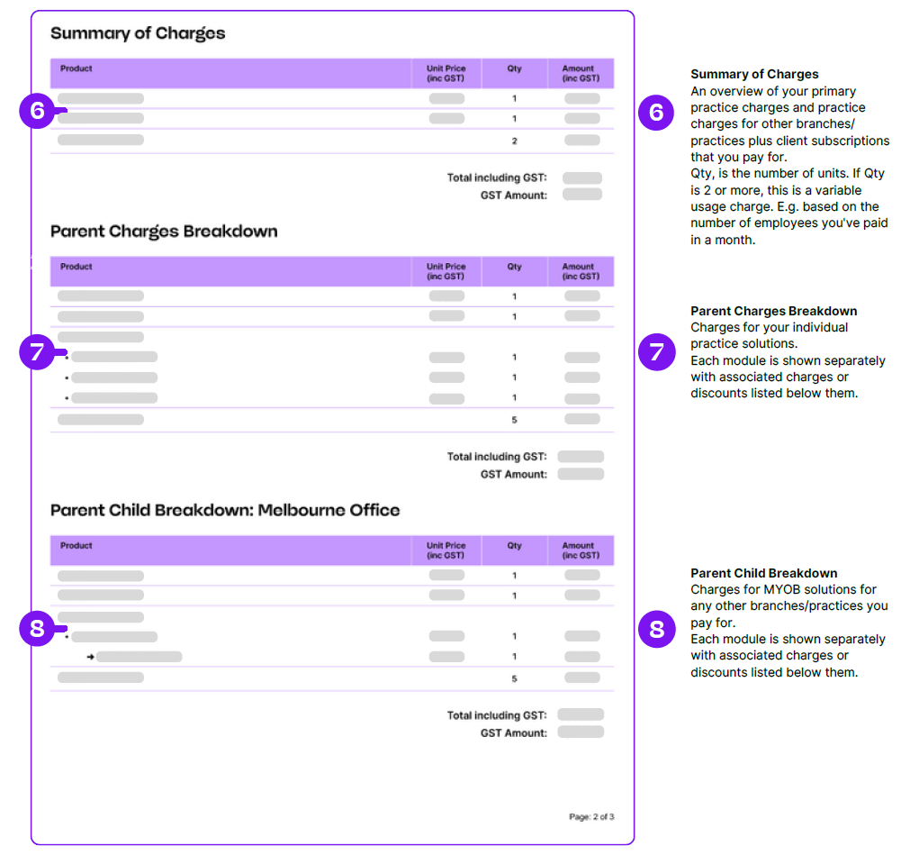
Task: Click the Qty value 2 in Summary table
Action: coord(515,141)
